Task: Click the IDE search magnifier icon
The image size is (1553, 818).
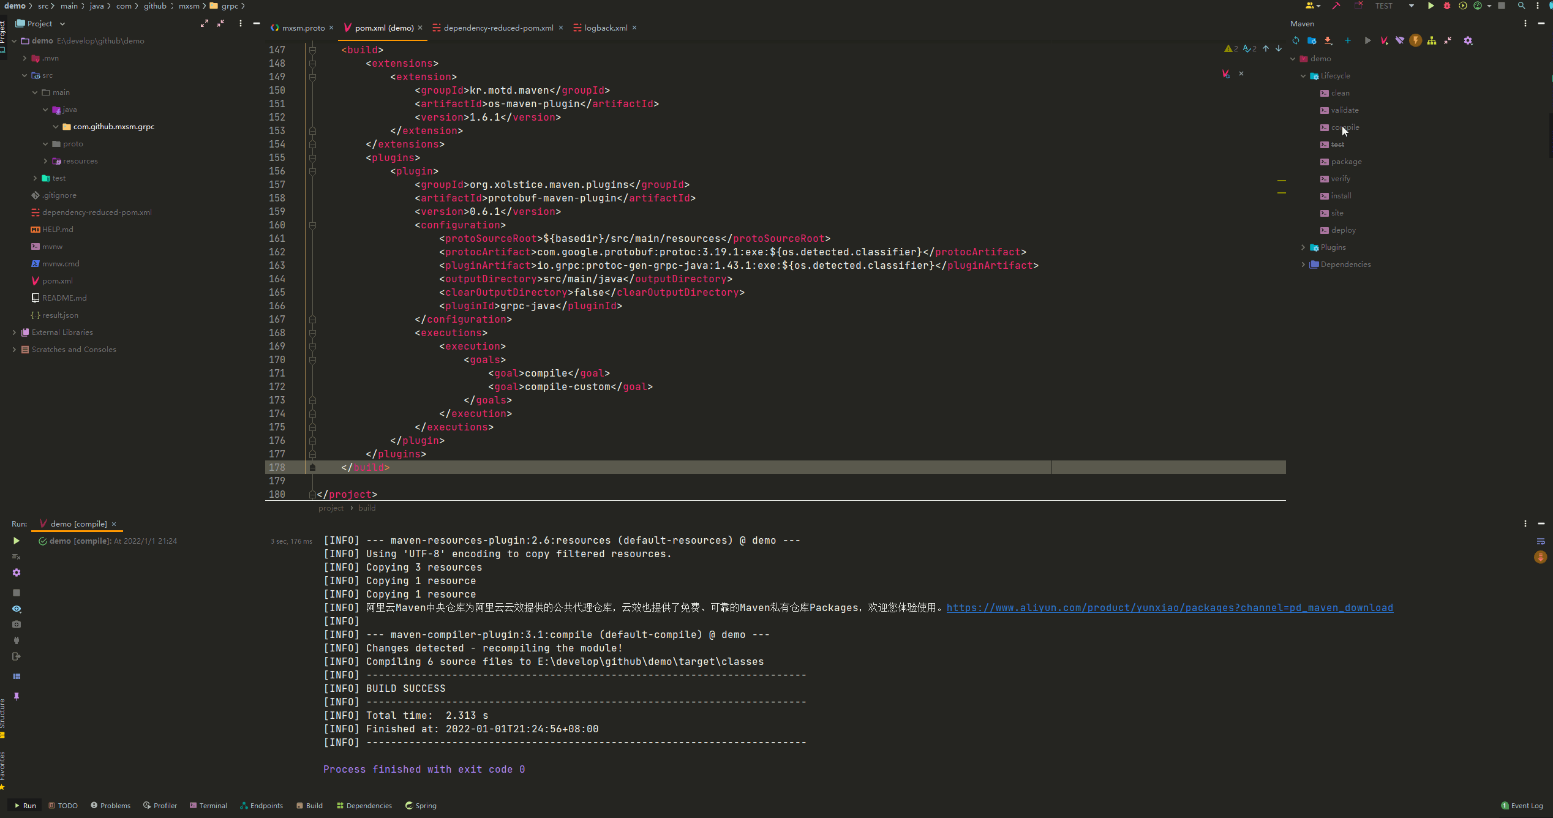Action: (x=1521, y=6)
